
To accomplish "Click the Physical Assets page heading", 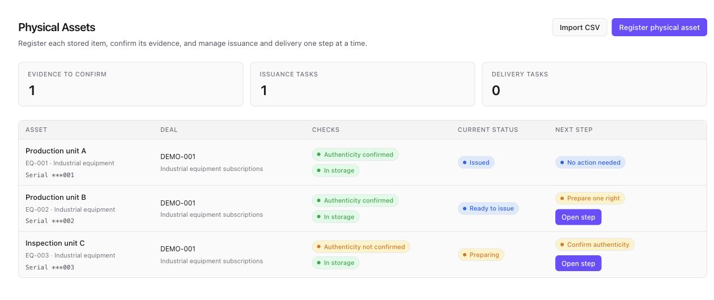I will pyautogui.click(x=57, y=27).
